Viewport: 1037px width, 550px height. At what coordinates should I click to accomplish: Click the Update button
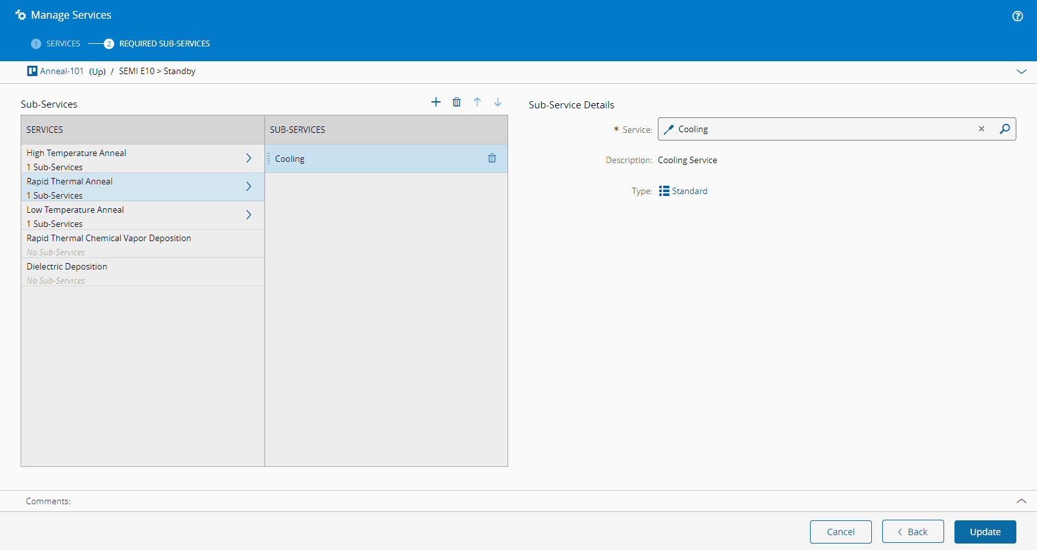pos(985,532)
